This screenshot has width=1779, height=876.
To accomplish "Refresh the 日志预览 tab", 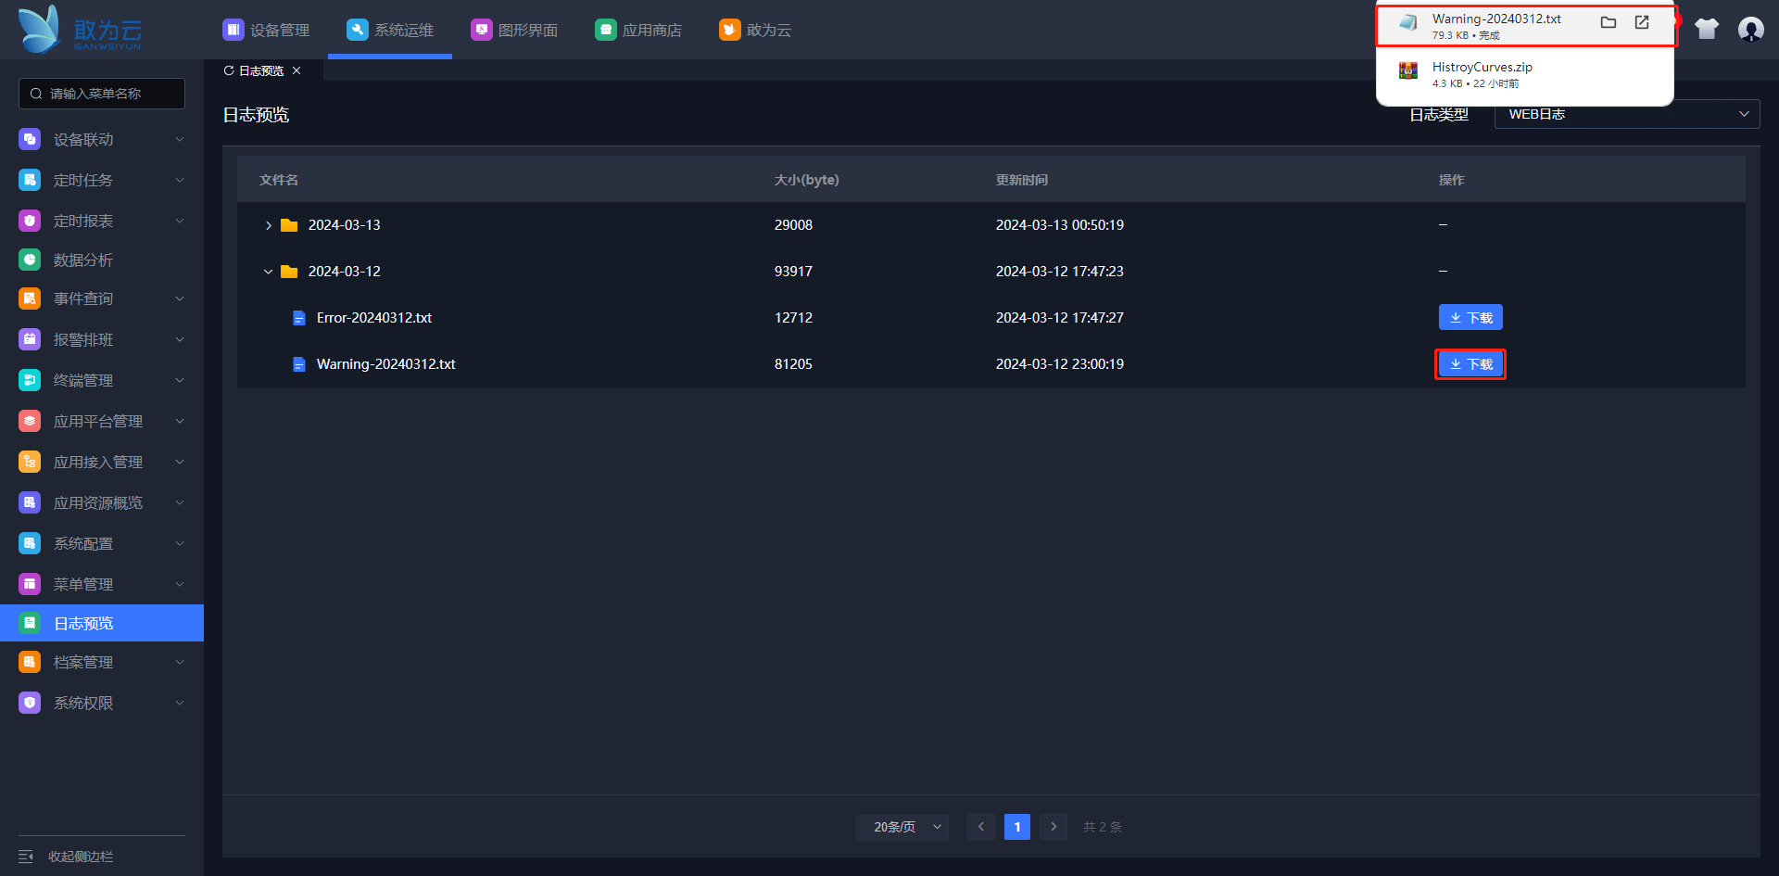I will pos(229,70).
